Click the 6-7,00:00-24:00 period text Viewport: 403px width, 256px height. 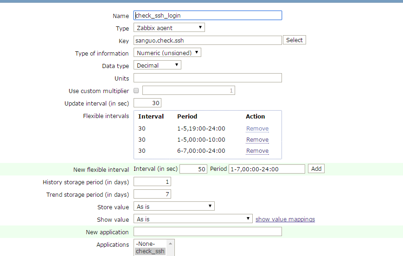tap(201, 151)
